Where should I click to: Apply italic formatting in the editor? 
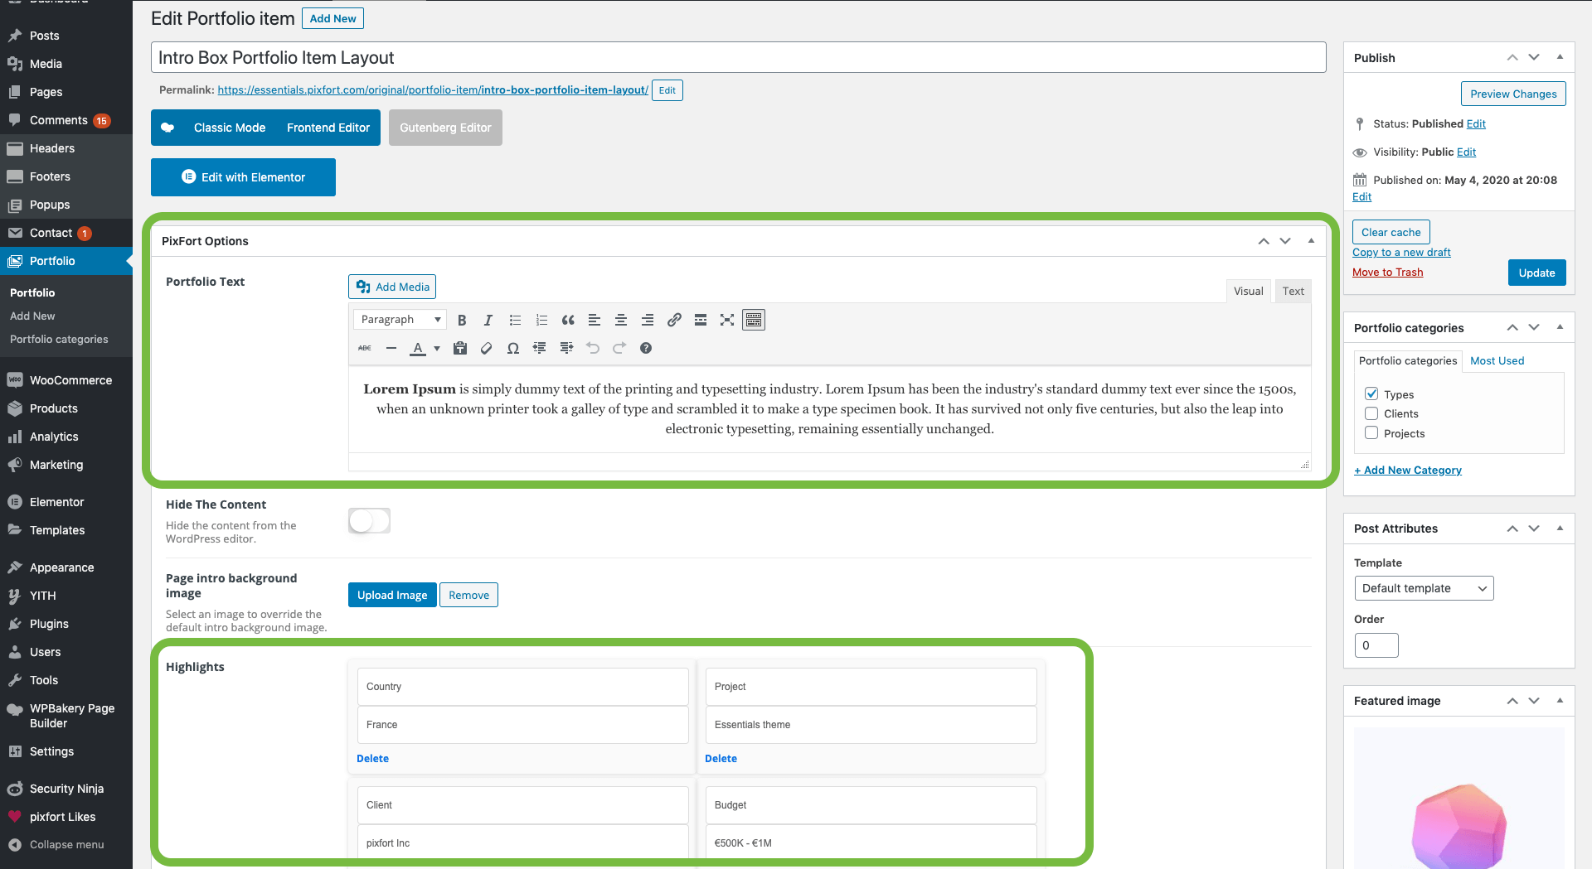[488, 320]
